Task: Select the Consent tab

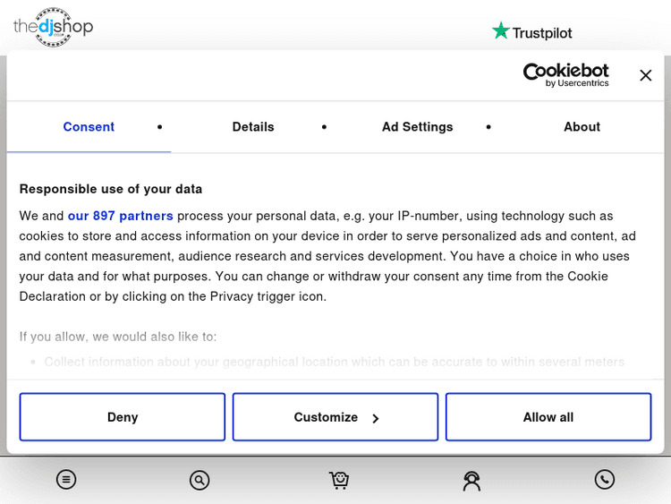Action: [89, 127]
